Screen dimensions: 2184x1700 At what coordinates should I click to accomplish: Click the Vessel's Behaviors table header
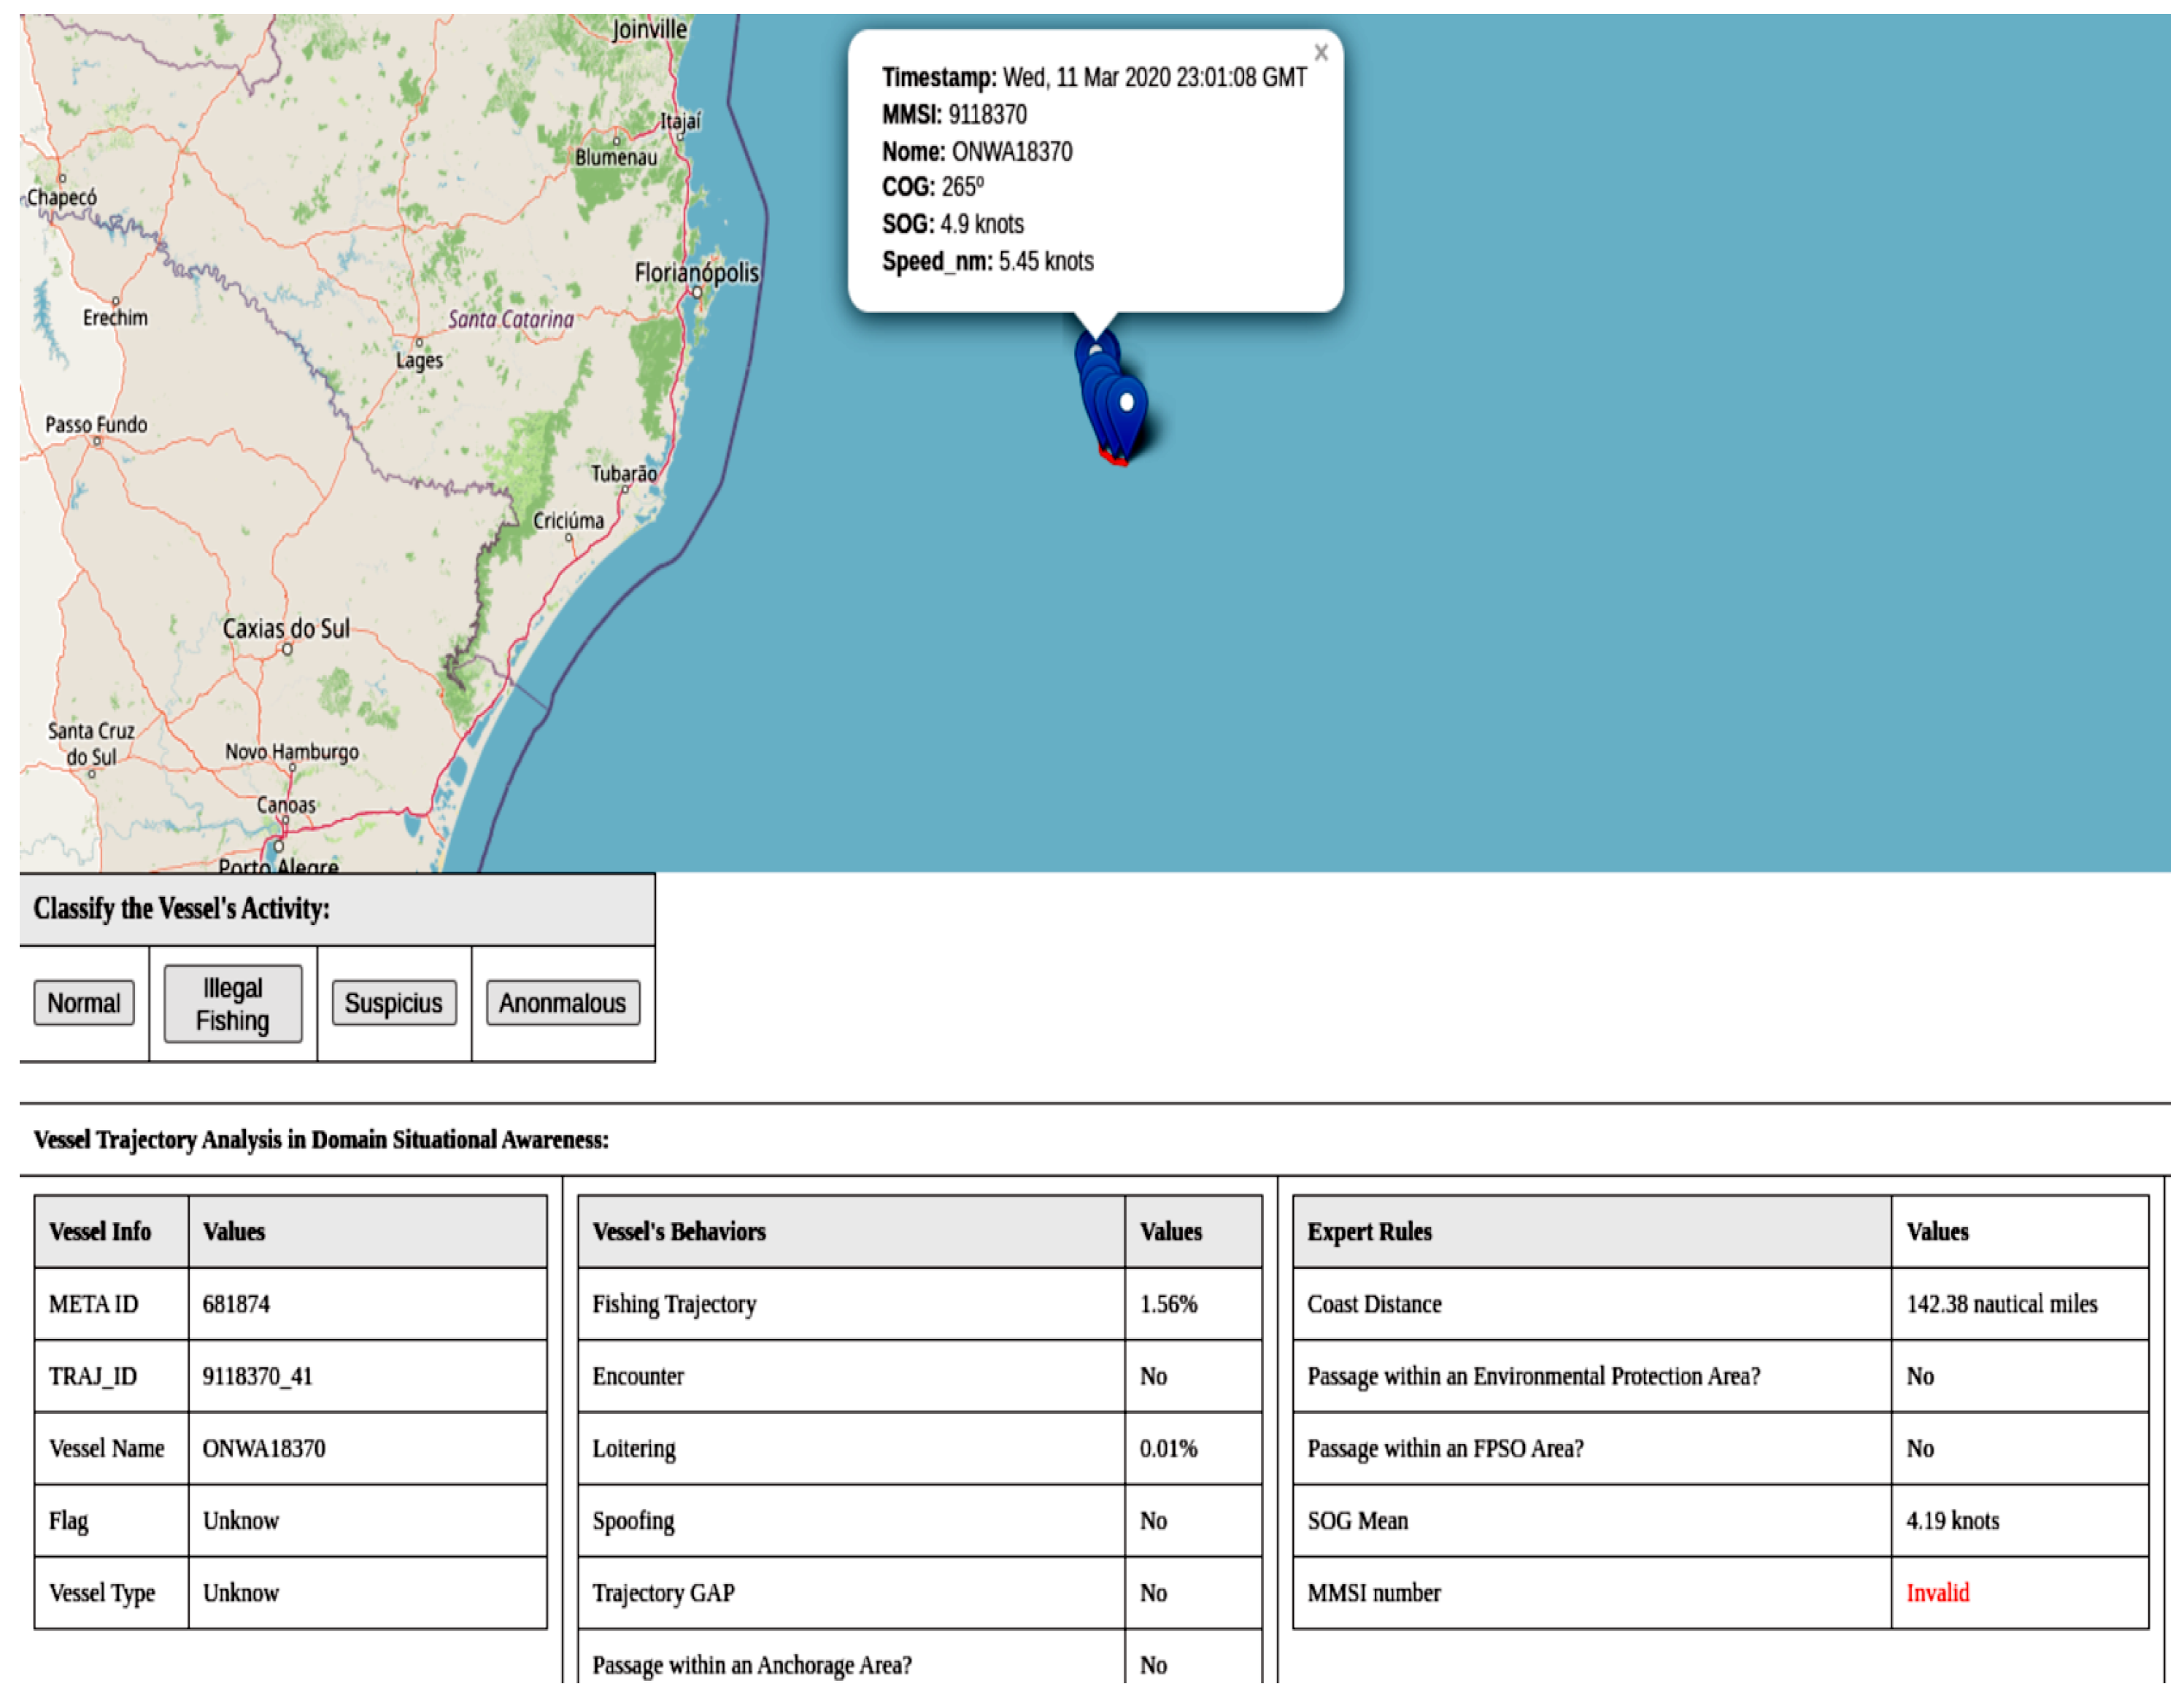tap(679, 1232)
